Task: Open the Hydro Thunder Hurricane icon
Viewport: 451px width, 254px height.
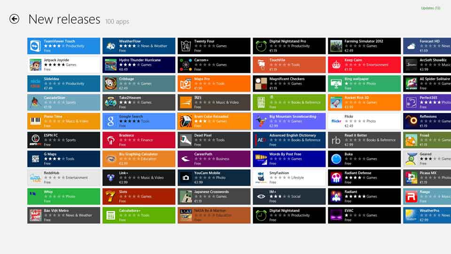Action: (x=111, y=65)
